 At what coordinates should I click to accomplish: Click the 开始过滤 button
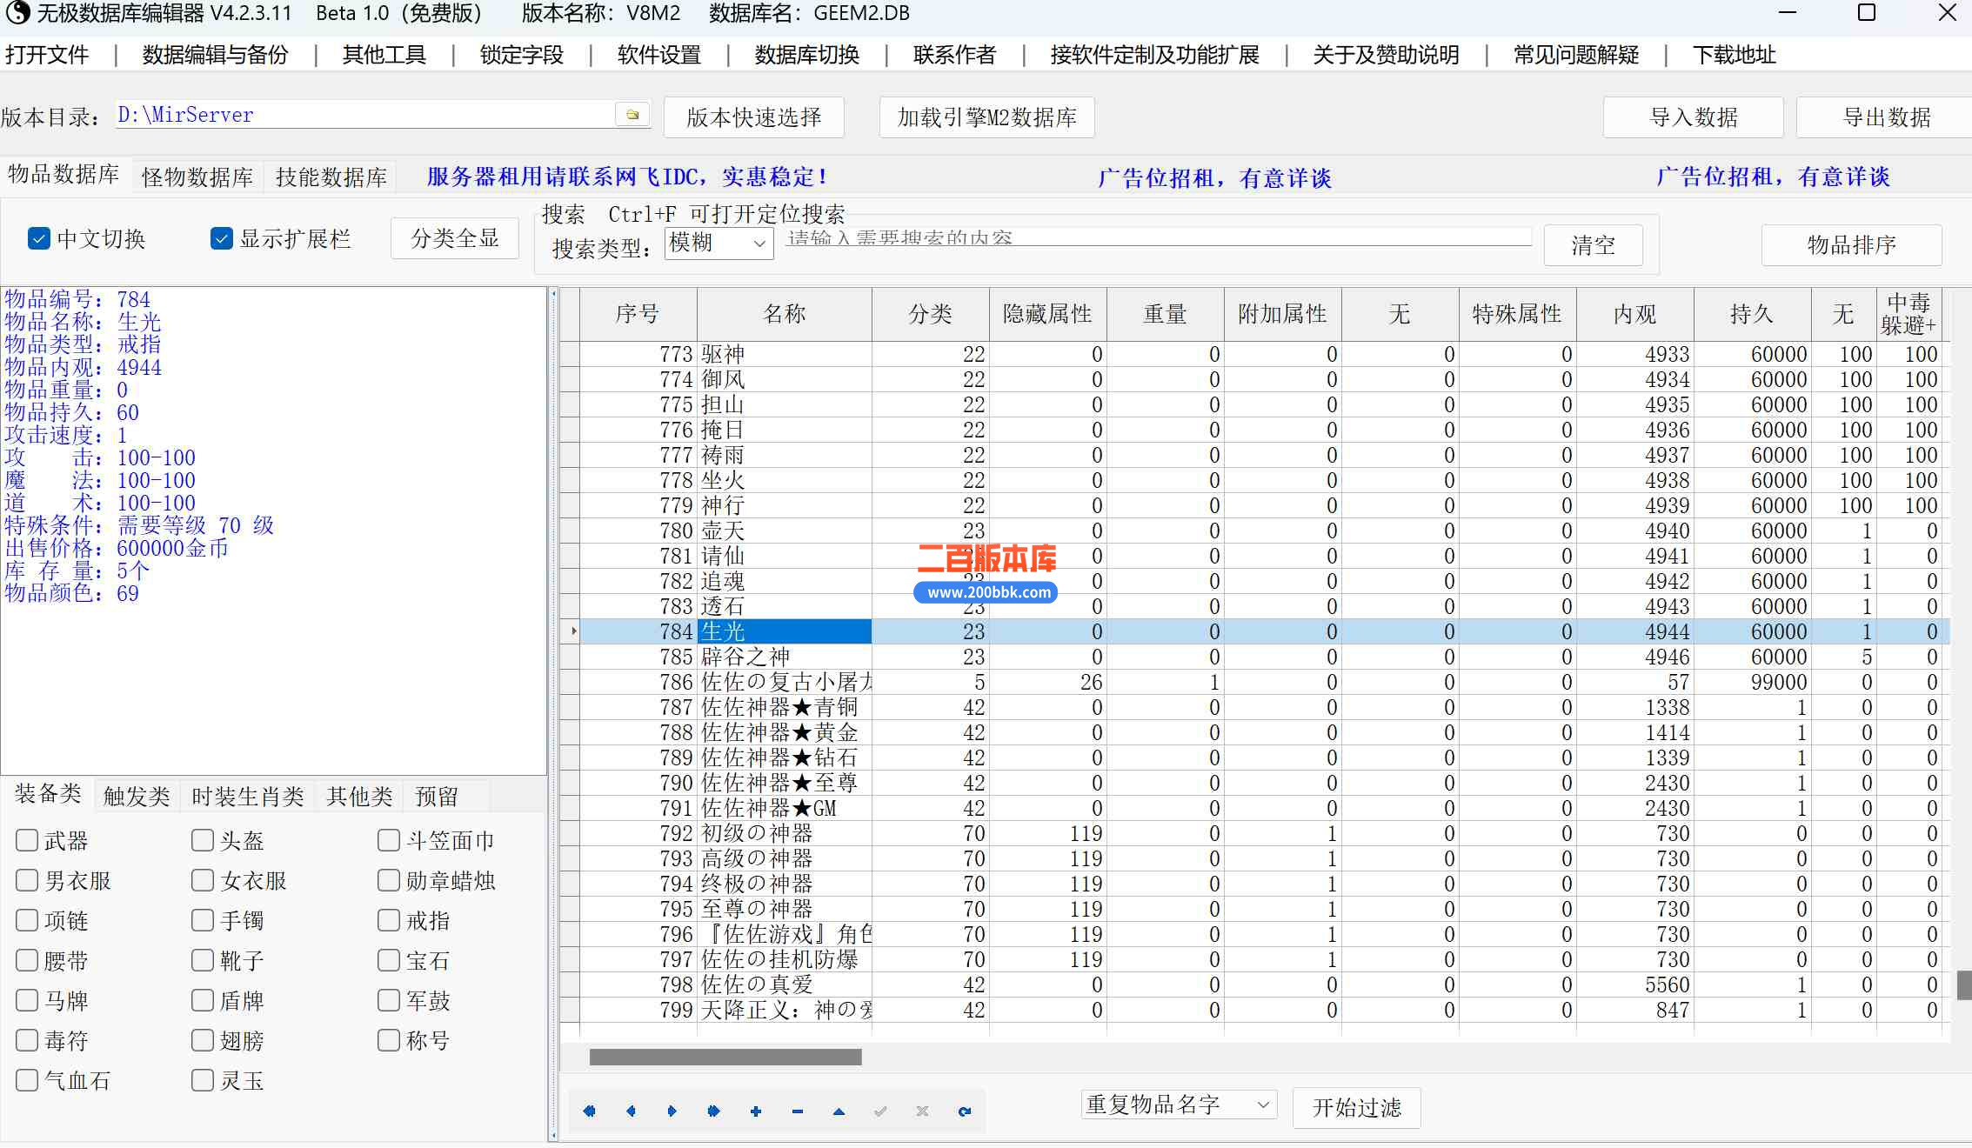(x=1356, y=1107)
